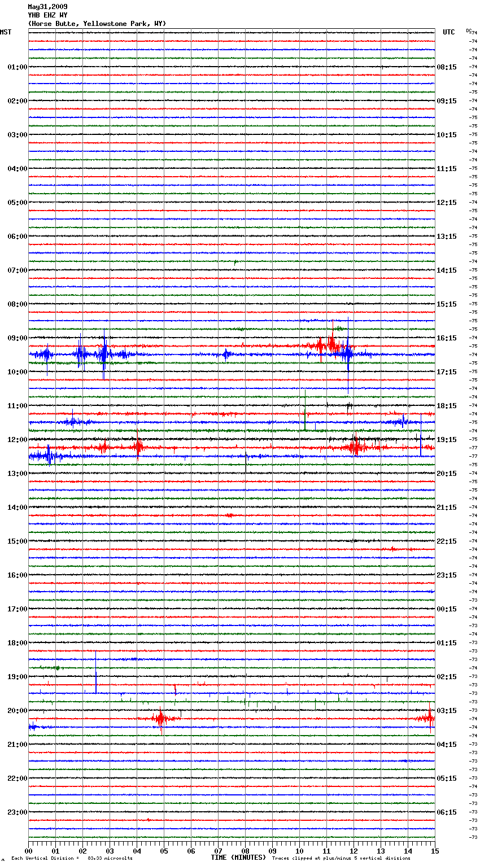Click the '10:00' MST hour label

[18, 372]
